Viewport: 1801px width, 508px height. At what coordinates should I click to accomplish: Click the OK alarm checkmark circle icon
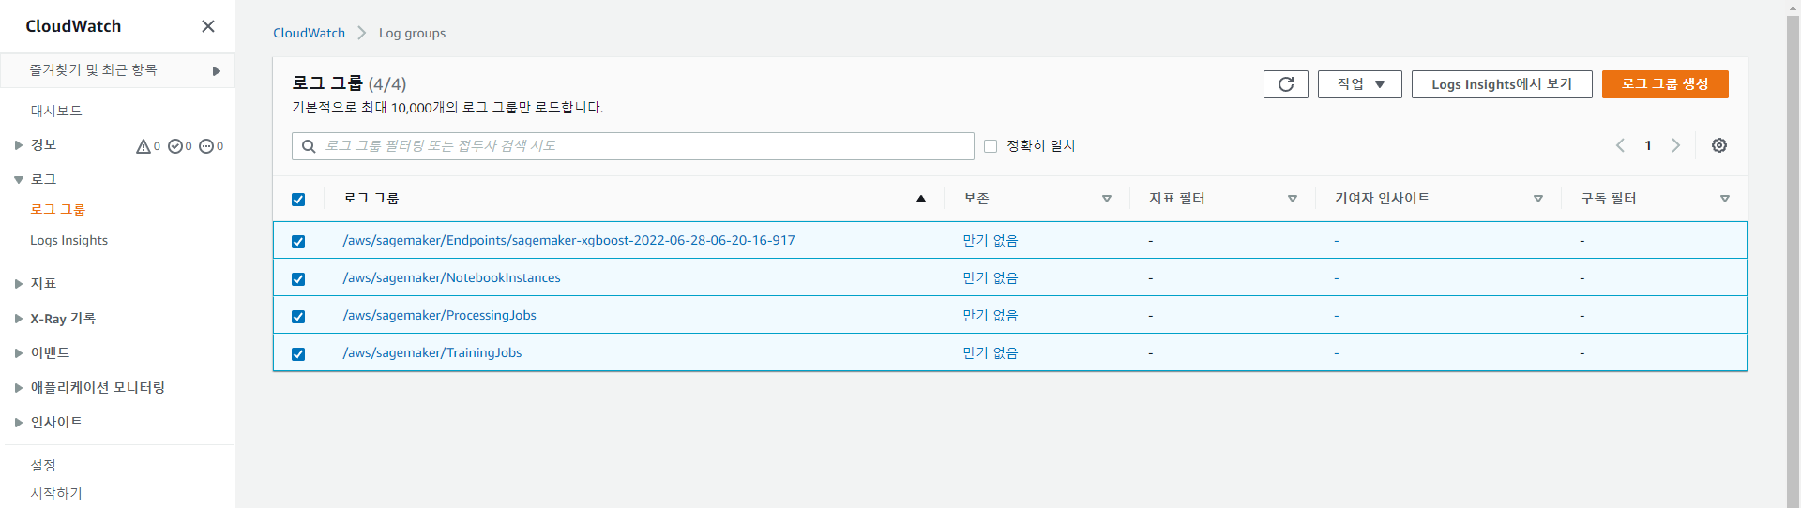coord(174,146)
